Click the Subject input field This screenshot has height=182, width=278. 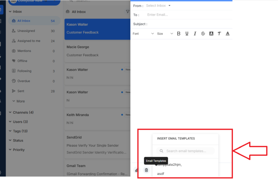coord(190,24)
